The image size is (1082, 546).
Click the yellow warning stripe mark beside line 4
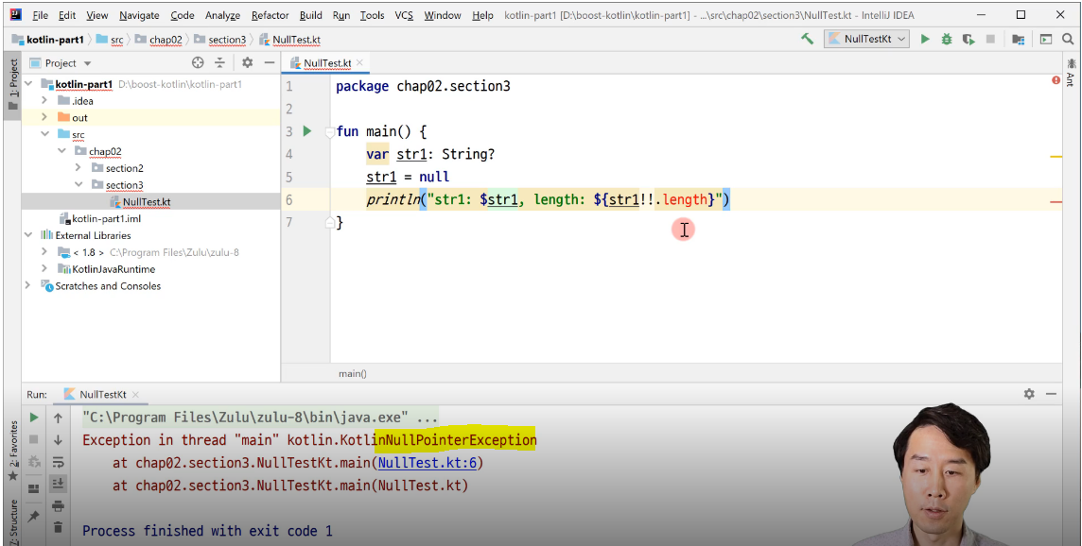point(1056,157)
